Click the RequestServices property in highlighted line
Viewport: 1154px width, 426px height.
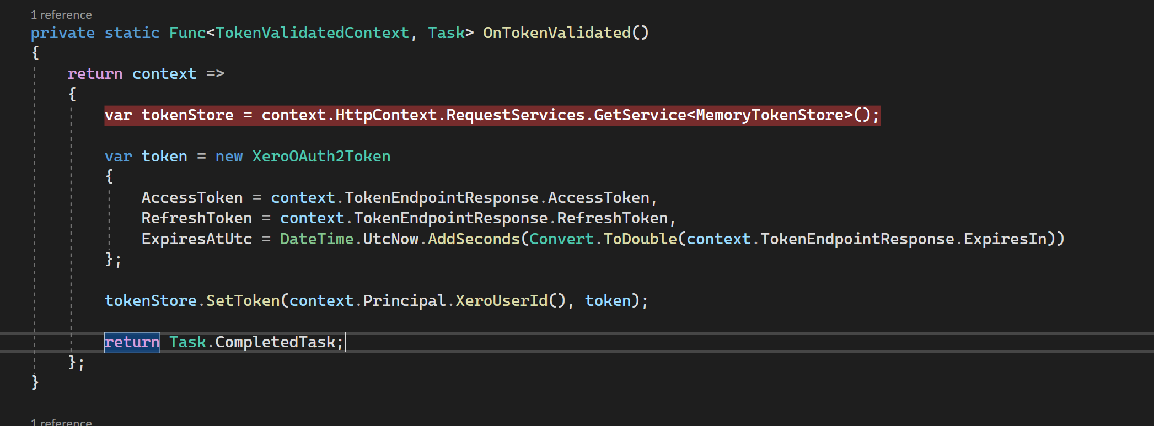point(515,115)
